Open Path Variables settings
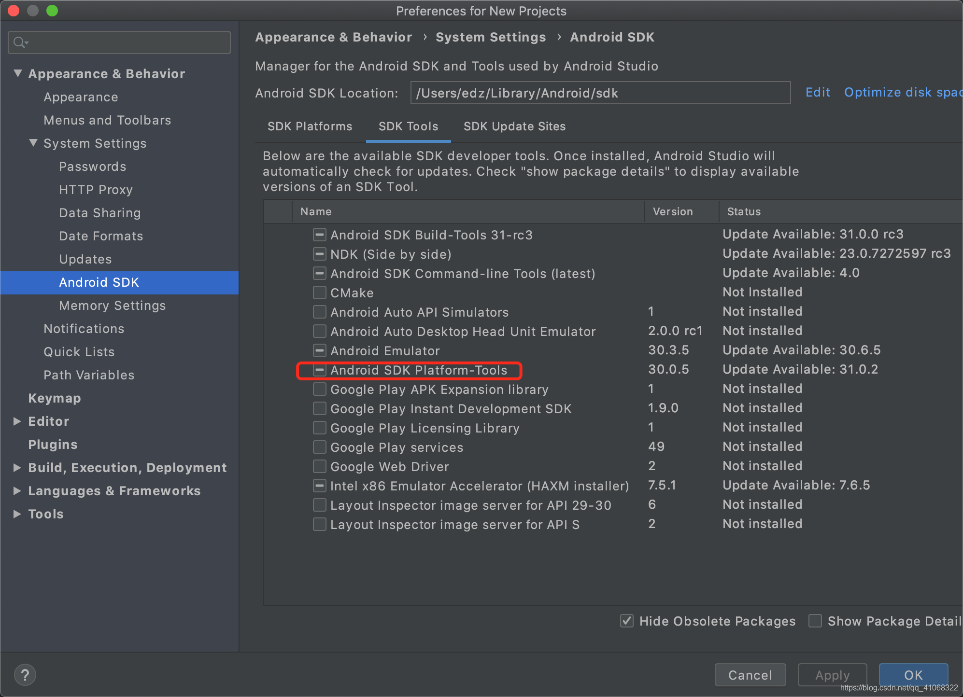This screenshot has width=963, height=697. (x=89, y=375)
